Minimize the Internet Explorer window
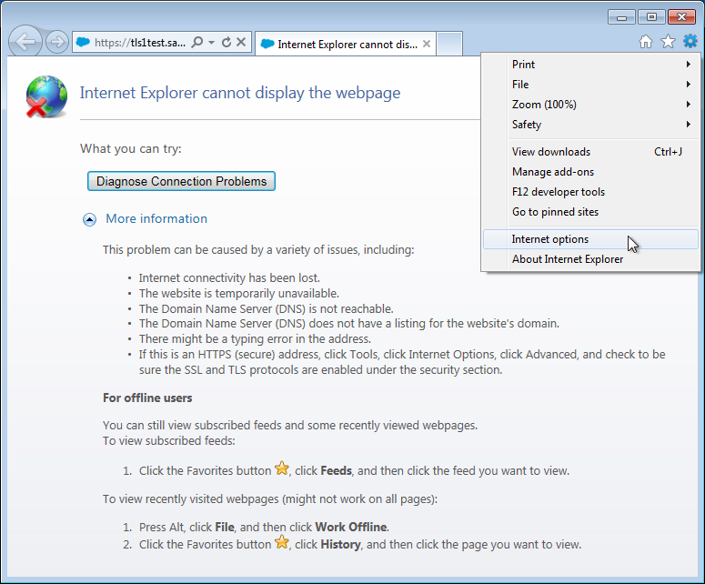 coord(621,17)
